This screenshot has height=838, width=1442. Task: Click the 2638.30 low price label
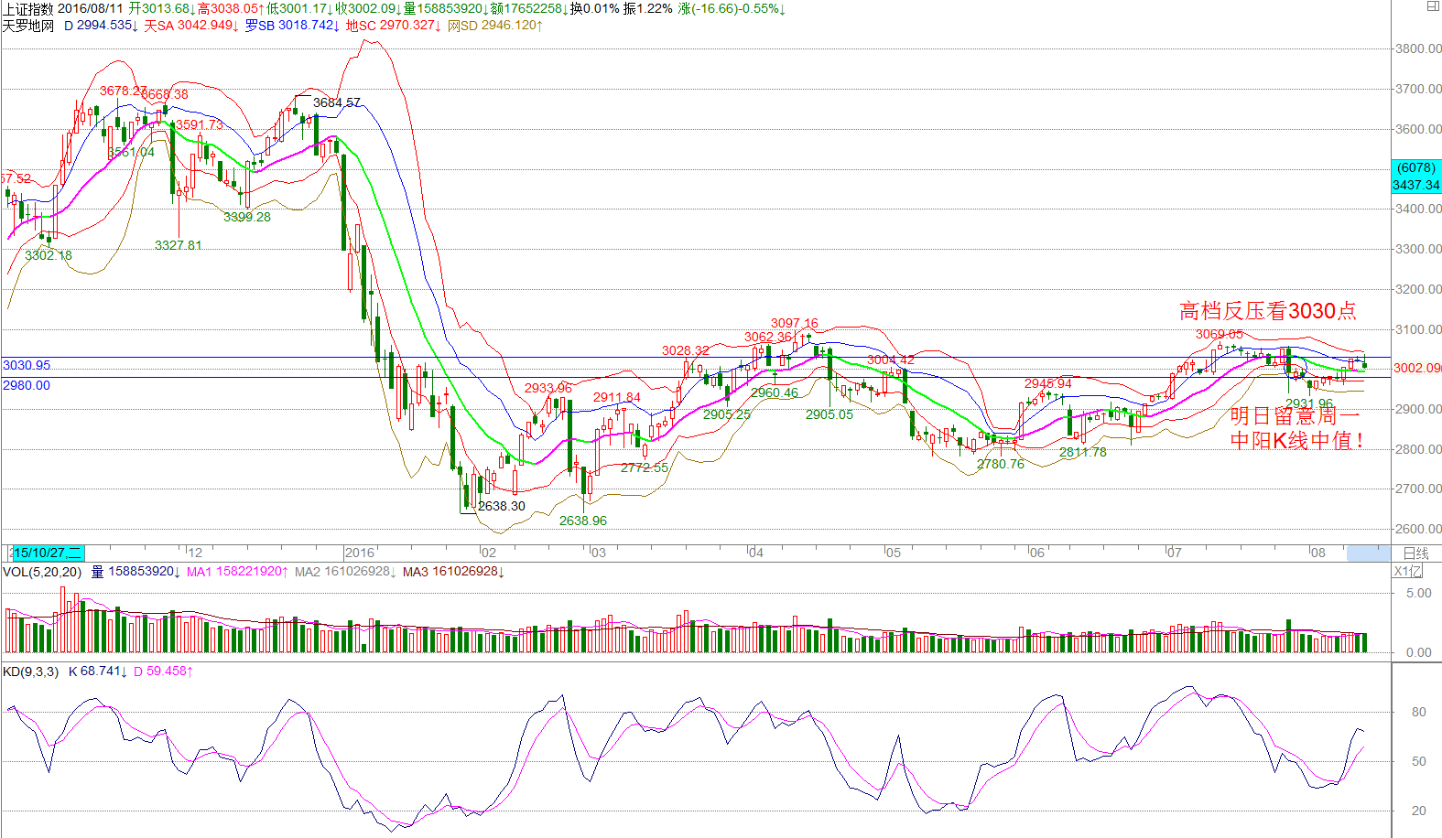[x=502, y=506]
